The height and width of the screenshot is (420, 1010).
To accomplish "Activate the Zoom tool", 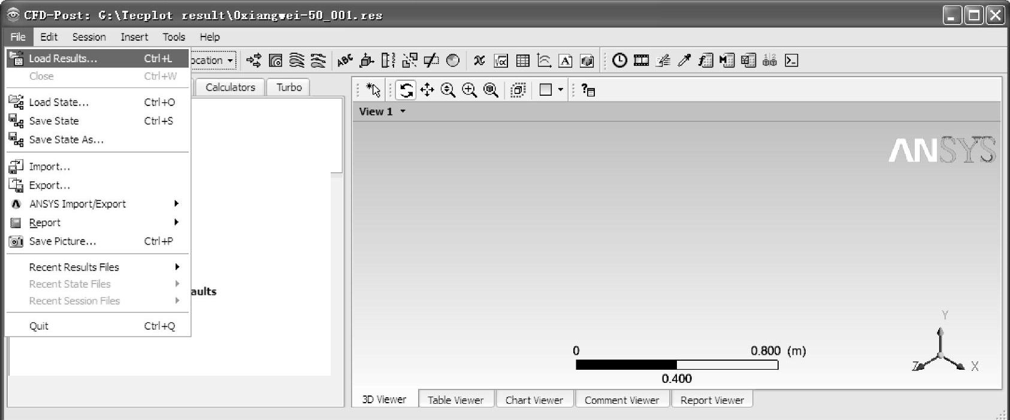I will (x=448, y=90).
